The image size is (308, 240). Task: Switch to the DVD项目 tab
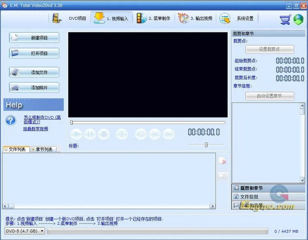tap(69, 18)
